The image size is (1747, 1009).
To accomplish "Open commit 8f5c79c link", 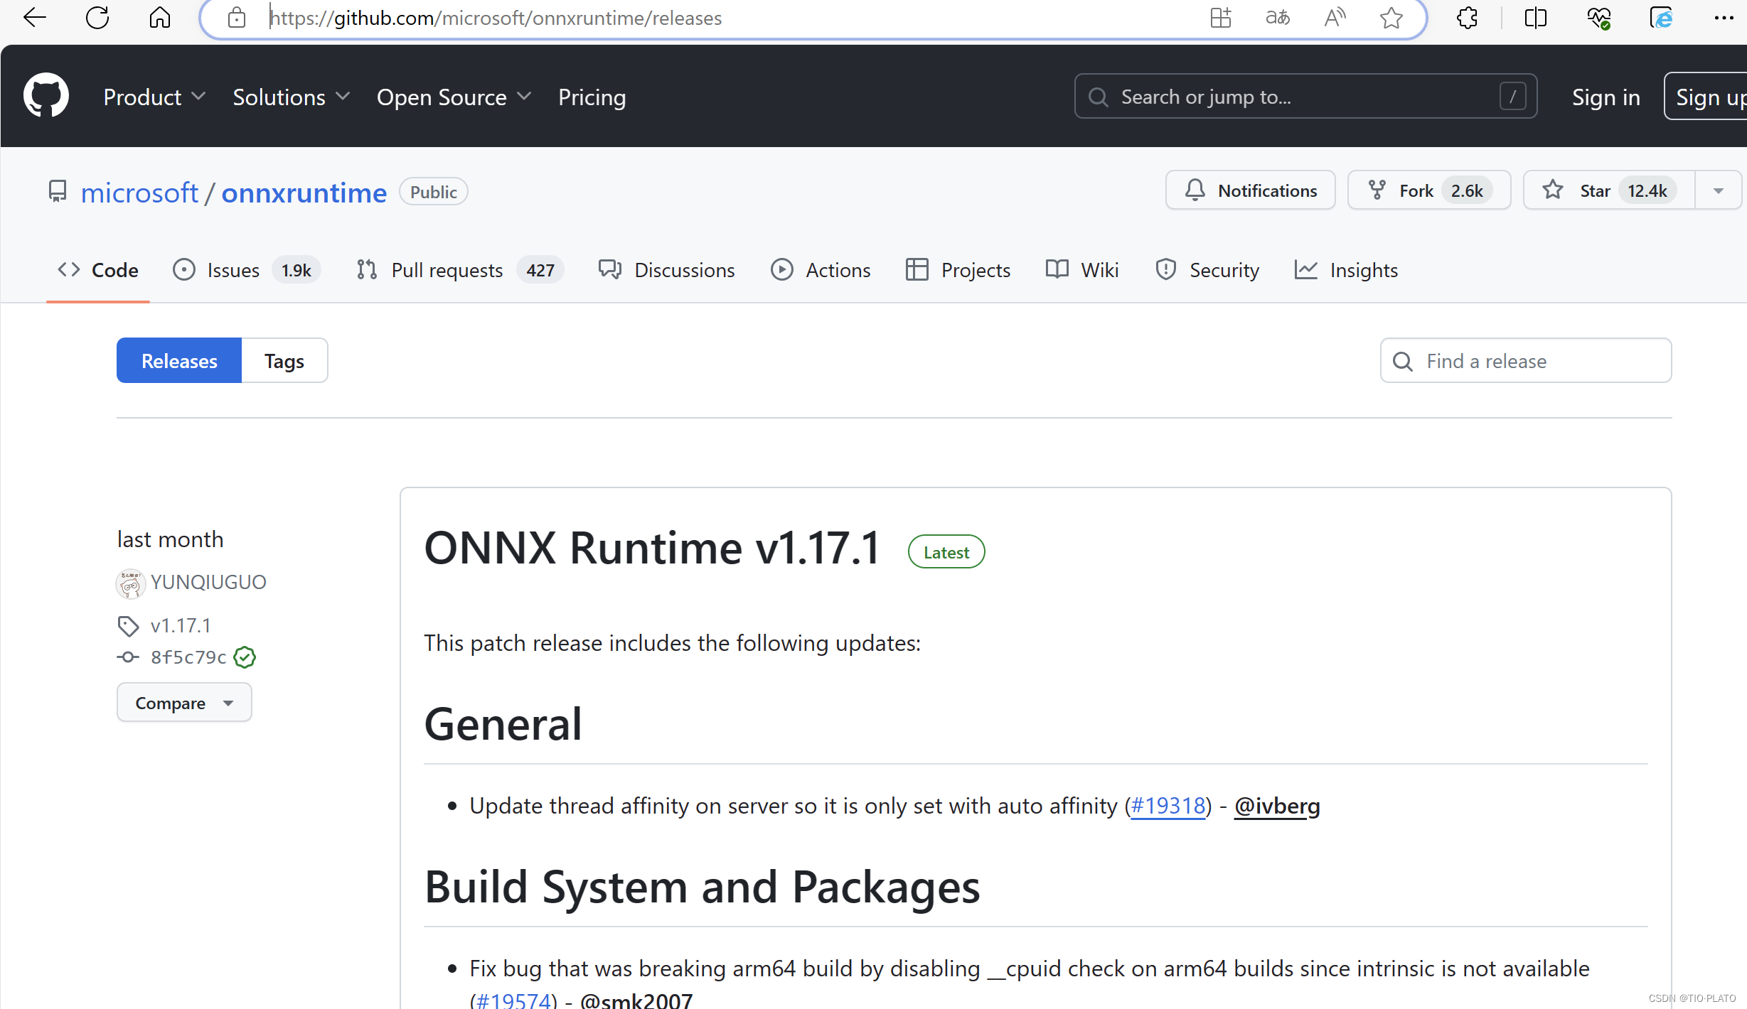I will [x=188, y=657].
